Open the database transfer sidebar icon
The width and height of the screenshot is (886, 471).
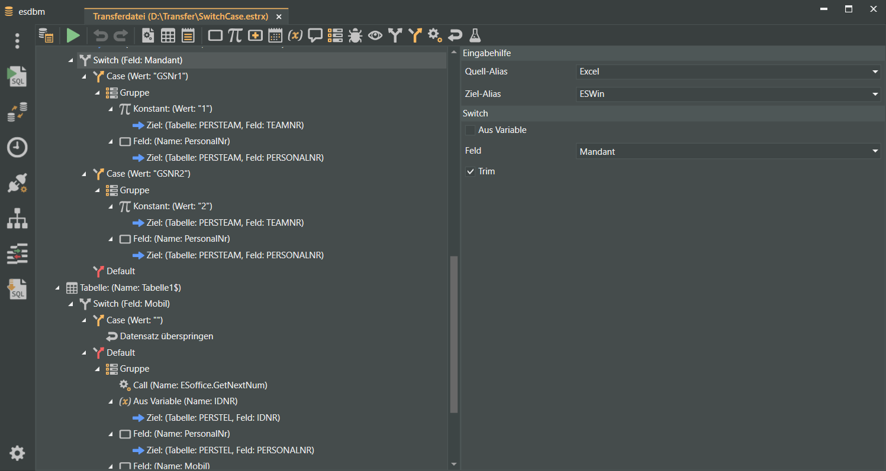pyautogui.click(x=17, y=112)
